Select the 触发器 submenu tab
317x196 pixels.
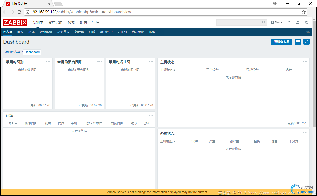coord(79,32)
